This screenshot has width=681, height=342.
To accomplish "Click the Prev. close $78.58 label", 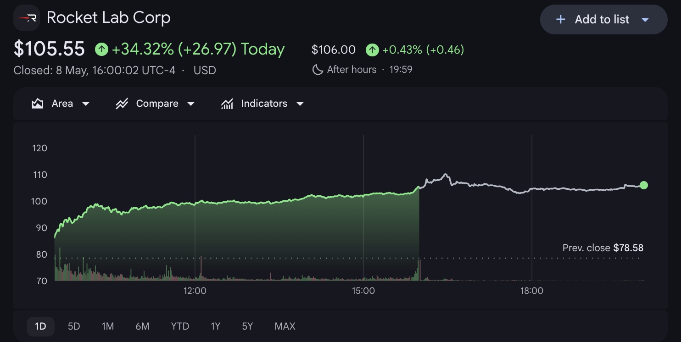I will click(x=603, y=248).
